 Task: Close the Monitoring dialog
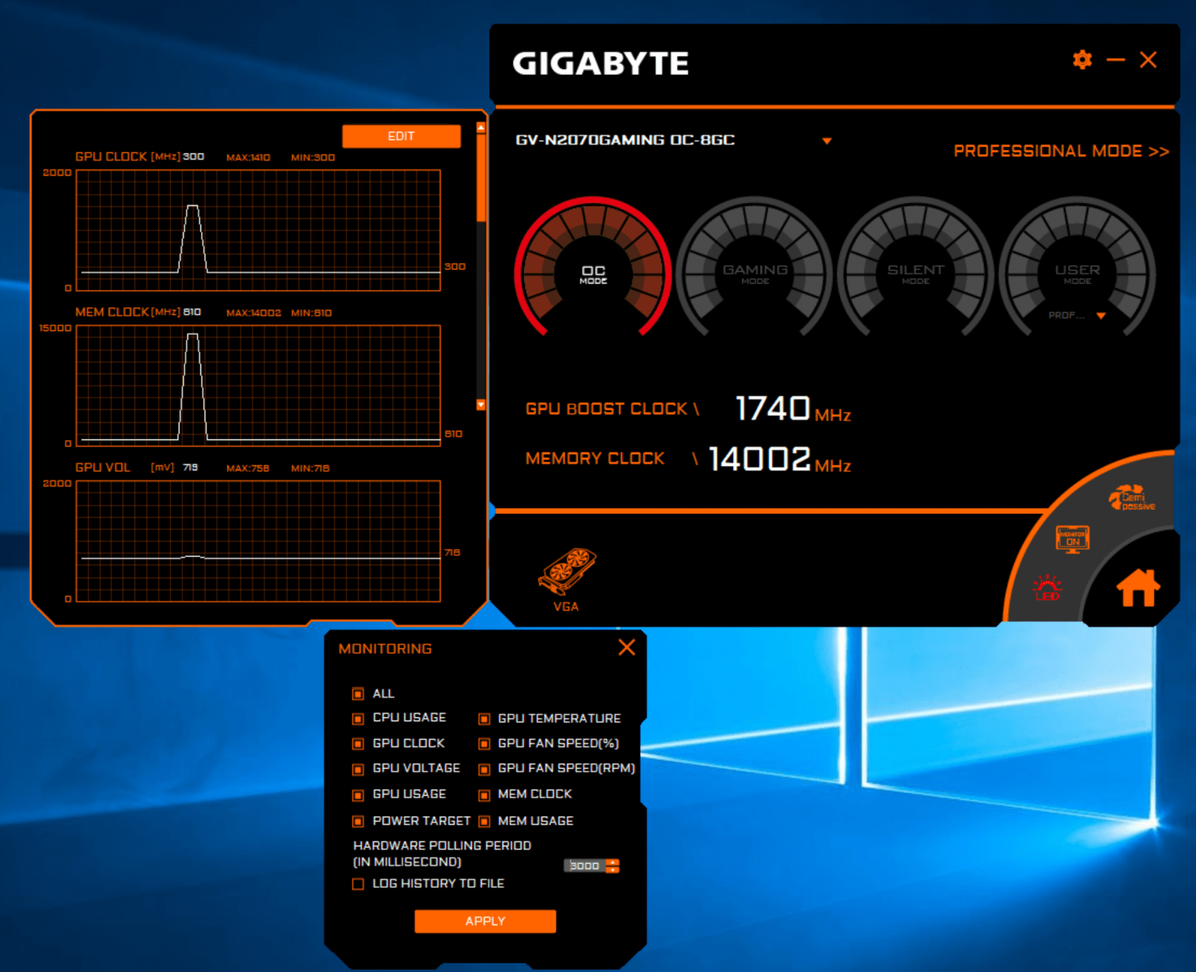pos(627,647)
